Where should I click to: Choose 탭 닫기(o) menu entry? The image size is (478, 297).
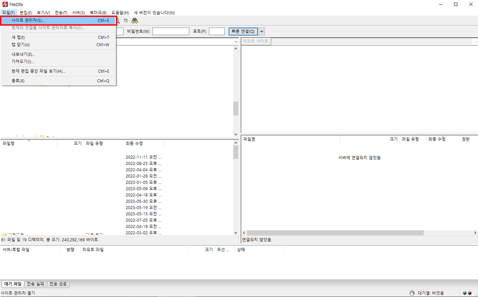click(x=59, y=45)
